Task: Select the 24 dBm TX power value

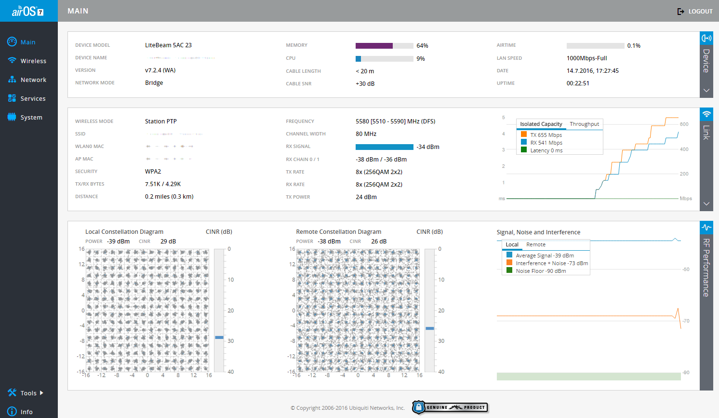Action: pos(366,197)
